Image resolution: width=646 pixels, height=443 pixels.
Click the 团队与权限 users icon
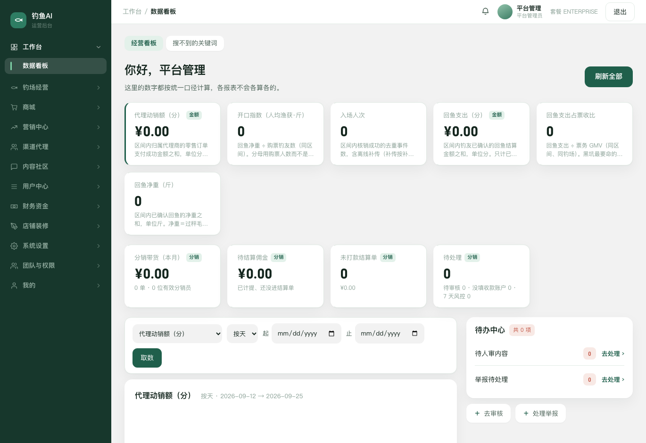click(14, 266)
